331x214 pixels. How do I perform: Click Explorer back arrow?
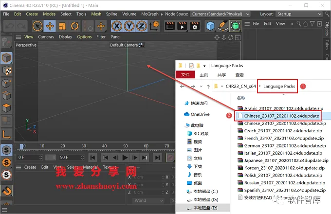point(182,87)
